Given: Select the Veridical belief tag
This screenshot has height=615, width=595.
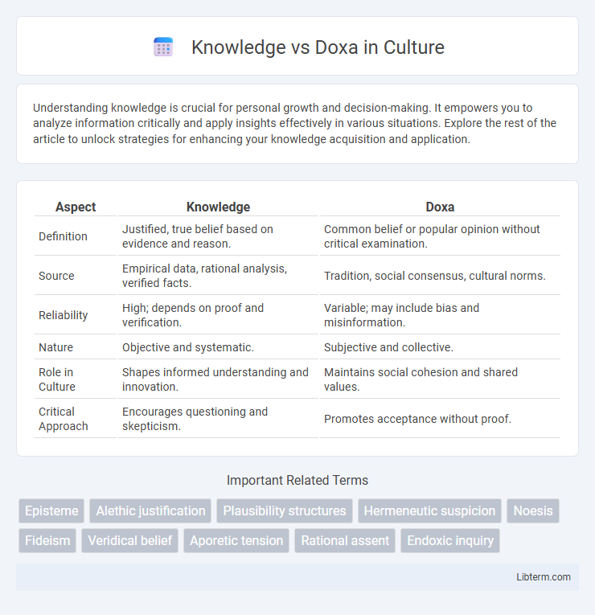Looking at the screenshot, I should (129, 540).
